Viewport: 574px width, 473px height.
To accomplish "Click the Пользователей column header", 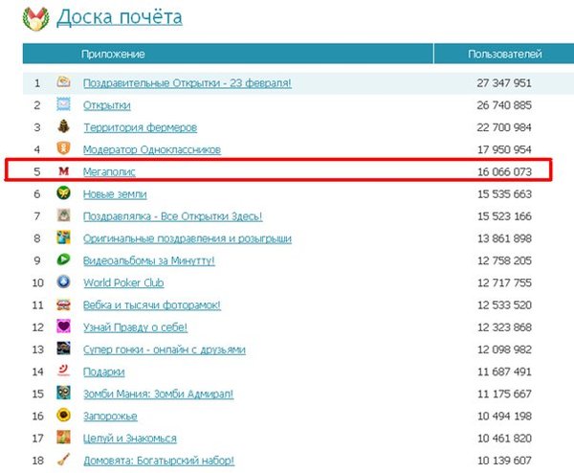I will pyautogui.click(x=504, y=55).
